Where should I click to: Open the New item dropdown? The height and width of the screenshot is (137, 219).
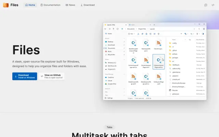tap(131, 34)
